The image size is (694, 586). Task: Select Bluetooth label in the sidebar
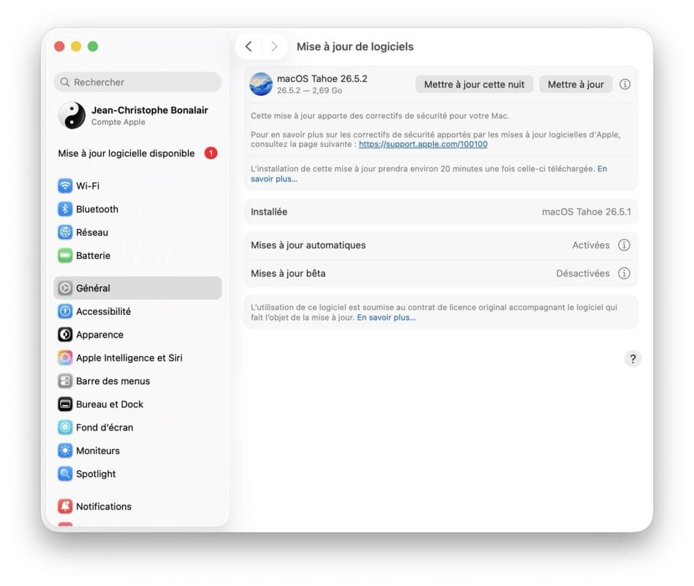coord(97,209)
